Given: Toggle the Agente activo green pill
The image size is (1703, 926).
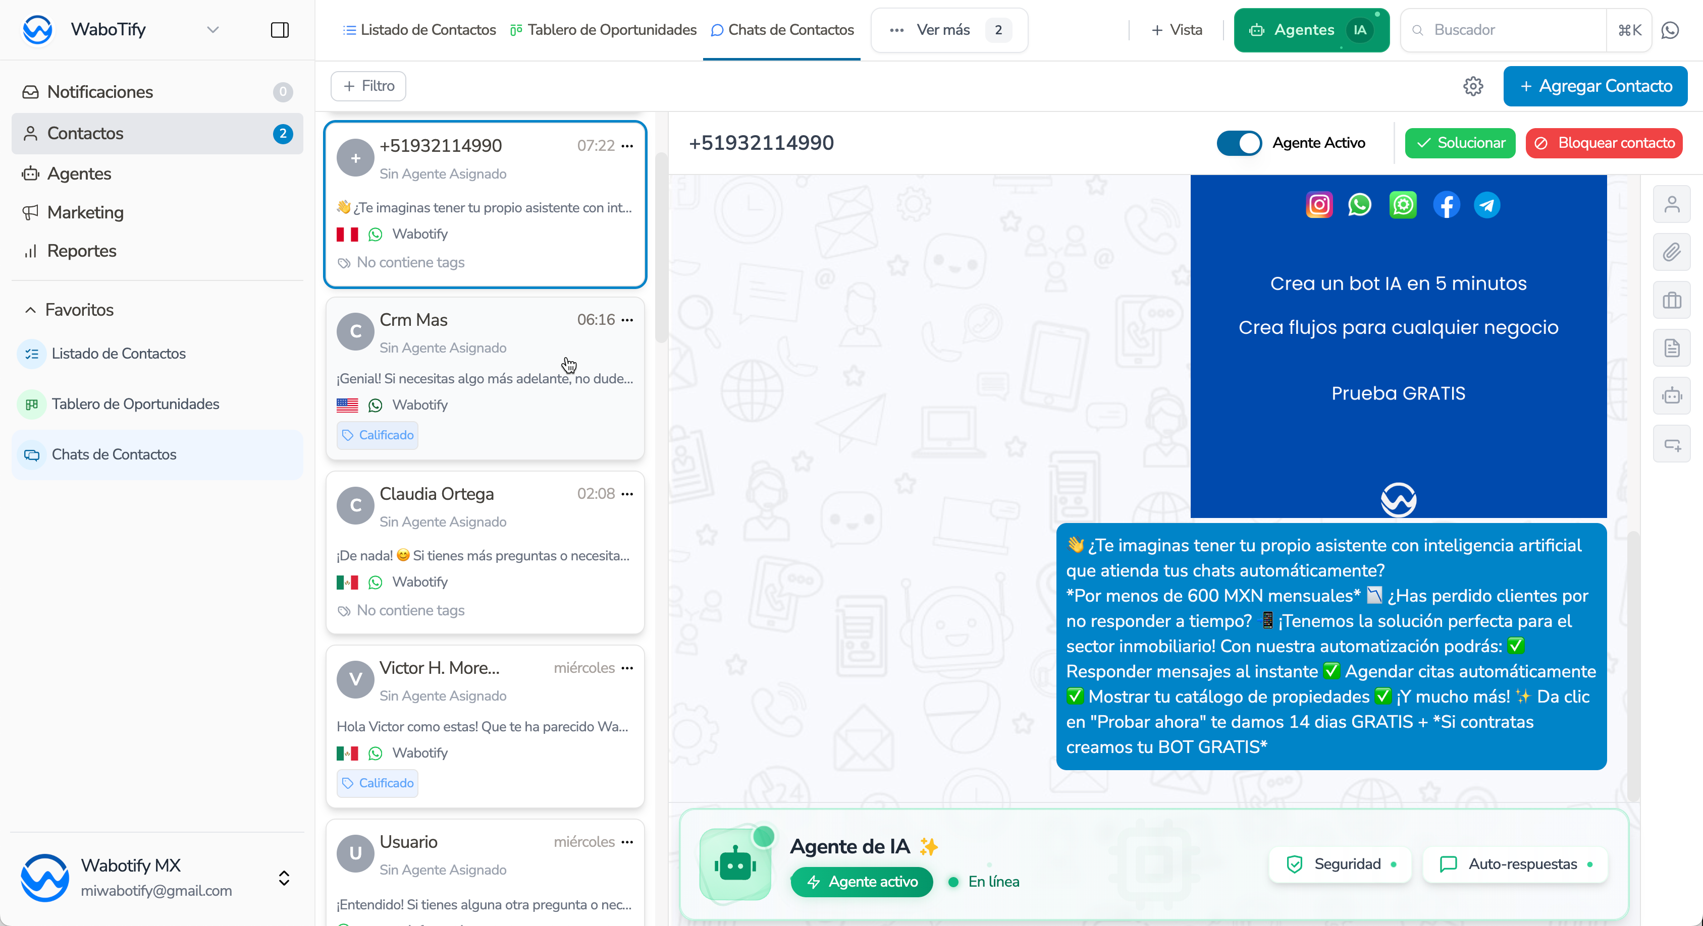Looking at the screenshot, I should (862, 882).
